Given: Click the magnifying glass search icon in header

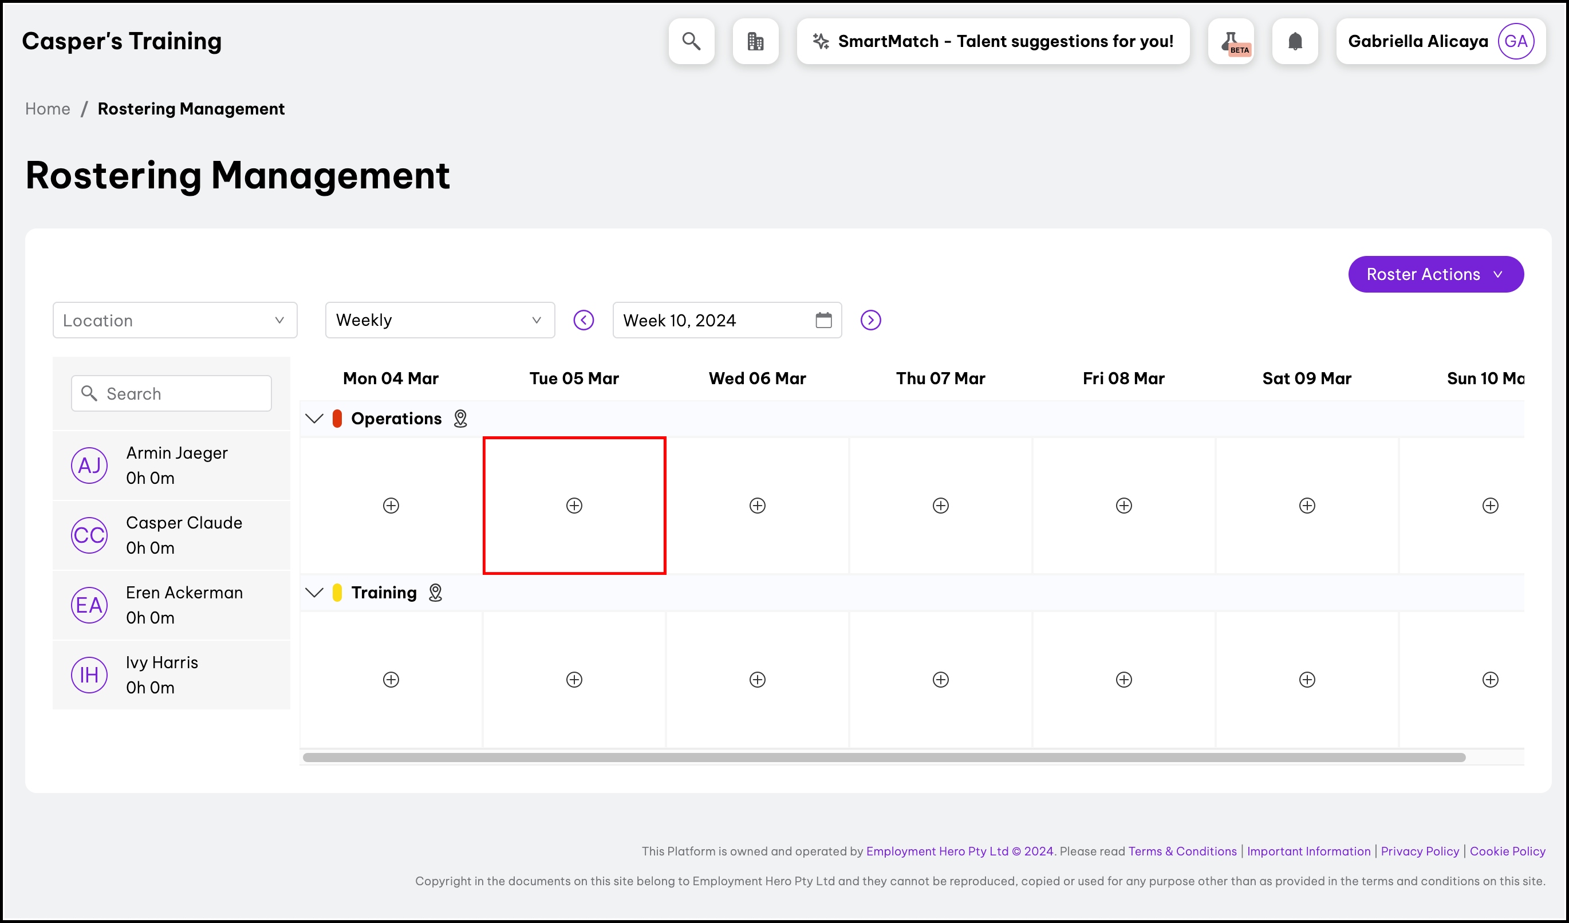Looking at the screenshot, I should point(691,41).
